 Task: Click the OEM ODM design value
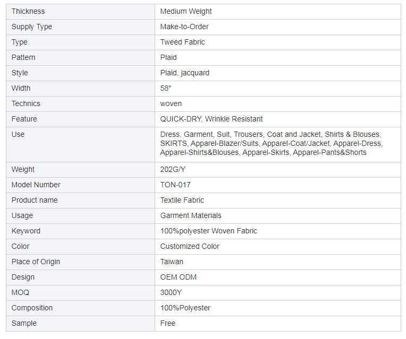coord(179,277)
